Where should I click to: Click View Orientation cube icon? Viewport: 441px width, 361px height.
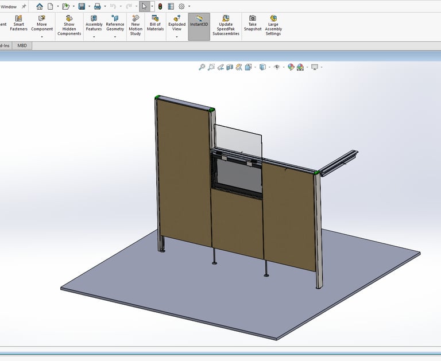point(248,67)
